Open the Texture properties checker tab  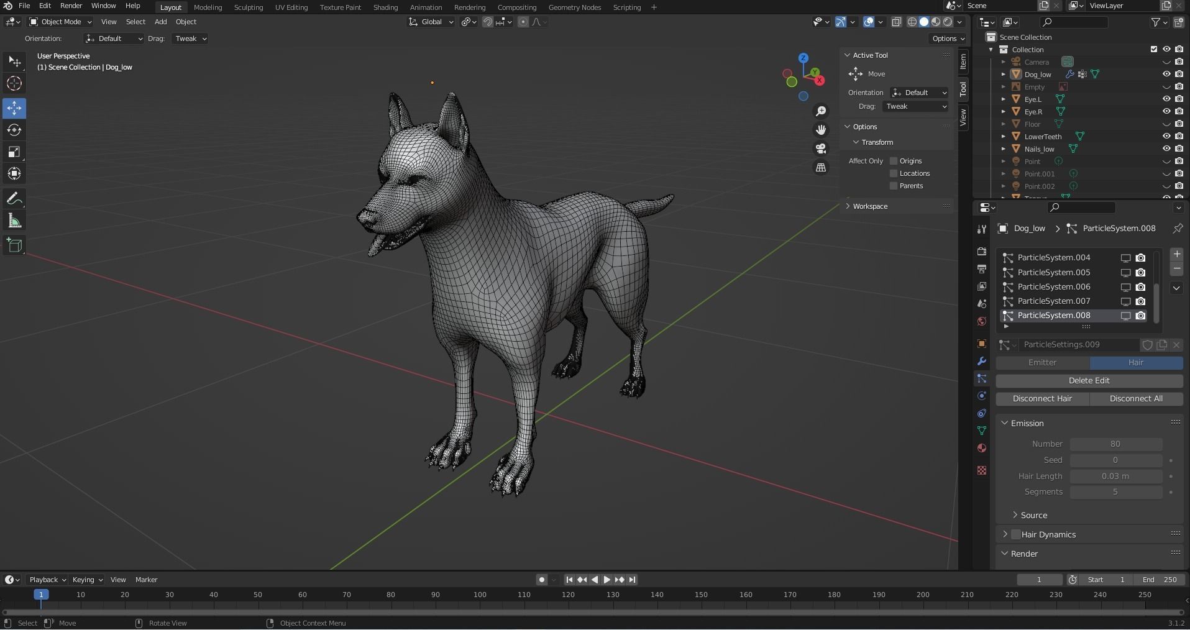[x=982, y=470]
